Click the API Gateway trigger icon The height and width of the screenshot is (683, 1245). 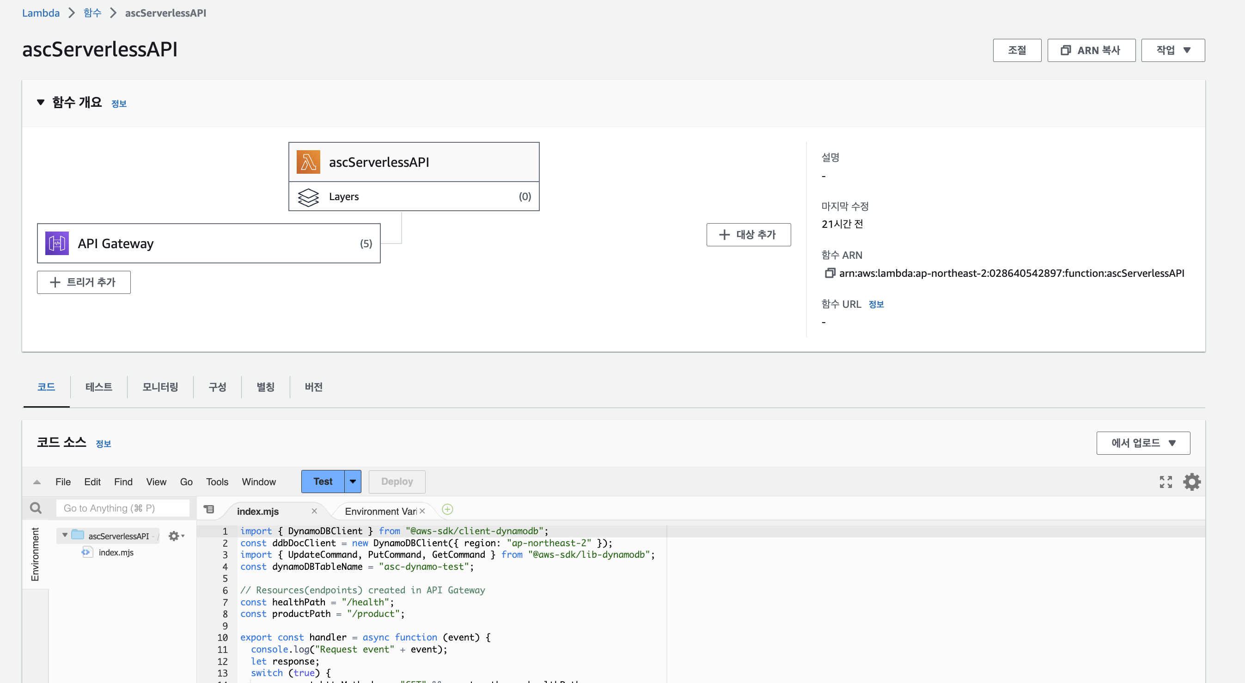57,243
